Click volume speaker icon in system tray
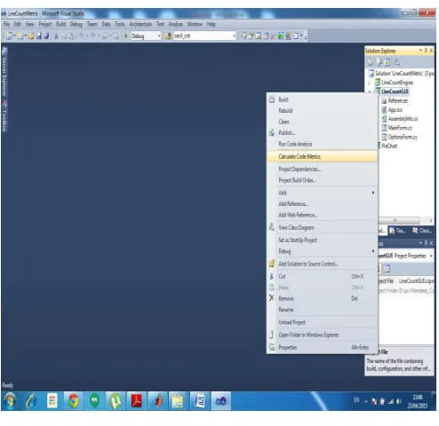The height and width of the screenshot is (426, 439). click(x=399, y=401)
